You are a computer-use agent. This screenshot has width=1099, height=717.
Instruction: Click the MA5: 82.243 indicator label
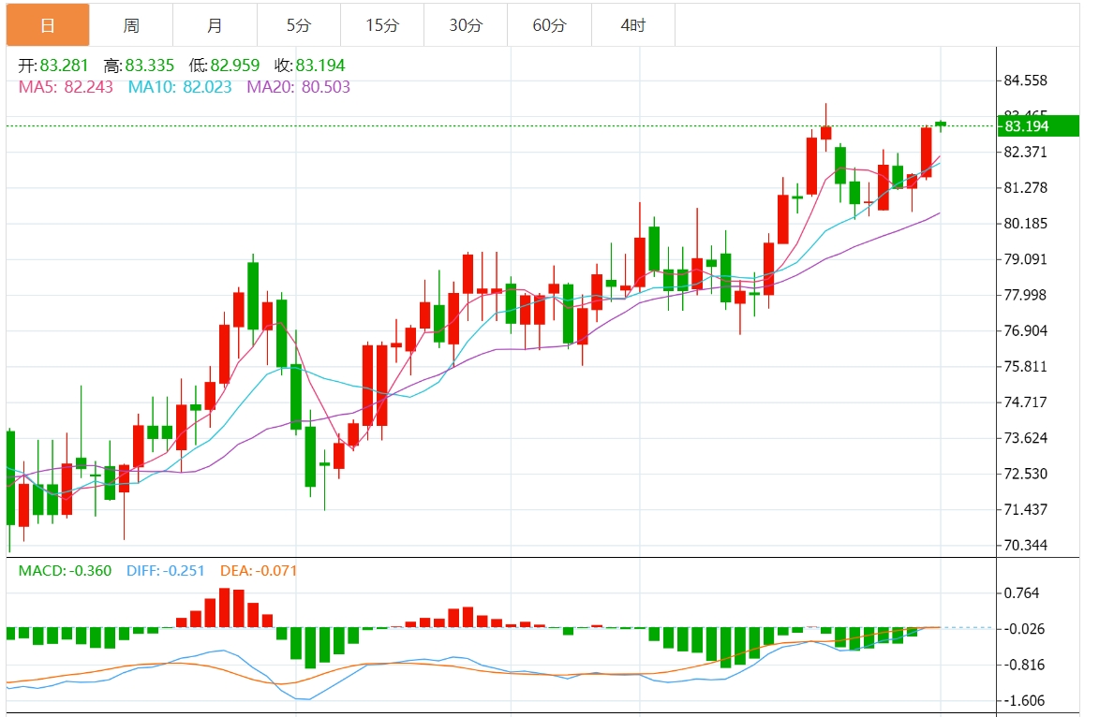66,87
